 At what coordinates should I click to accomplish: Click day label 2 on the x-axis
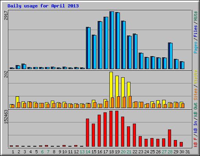click(x=19, y=152)
